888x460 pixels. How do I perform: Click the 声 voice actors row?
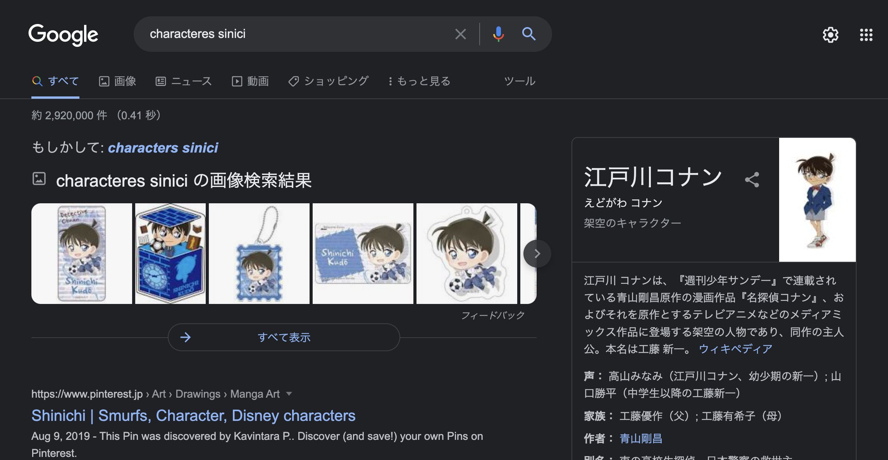(x=712, y=384)
